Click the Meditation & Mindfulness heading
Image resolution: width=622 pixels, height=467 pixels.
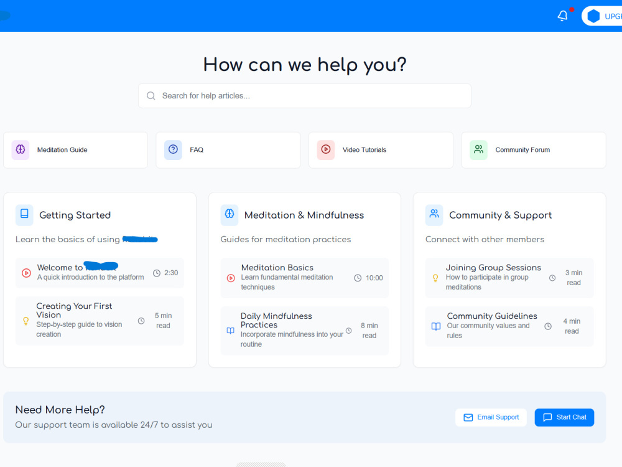[x=304, y=215]
